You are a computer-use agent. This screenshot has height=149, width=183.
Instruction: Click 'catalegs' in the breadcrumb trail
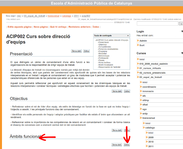tap(67, 16)
